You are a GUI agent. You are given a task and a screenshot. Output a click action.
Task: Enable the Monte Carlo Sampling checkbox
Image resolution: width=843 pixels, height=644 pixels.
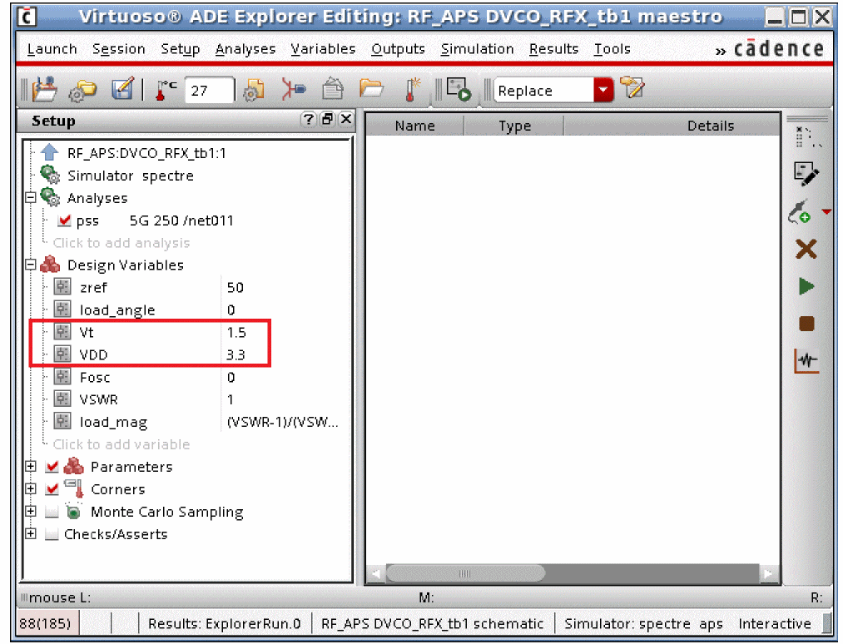tap(52, 512)
